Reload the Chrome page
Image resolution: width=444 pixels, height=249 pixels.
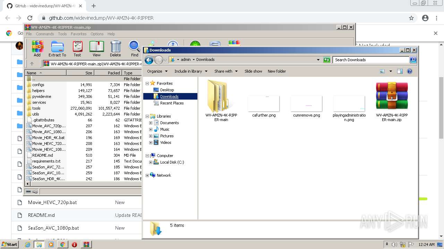(x=30, y=18)
